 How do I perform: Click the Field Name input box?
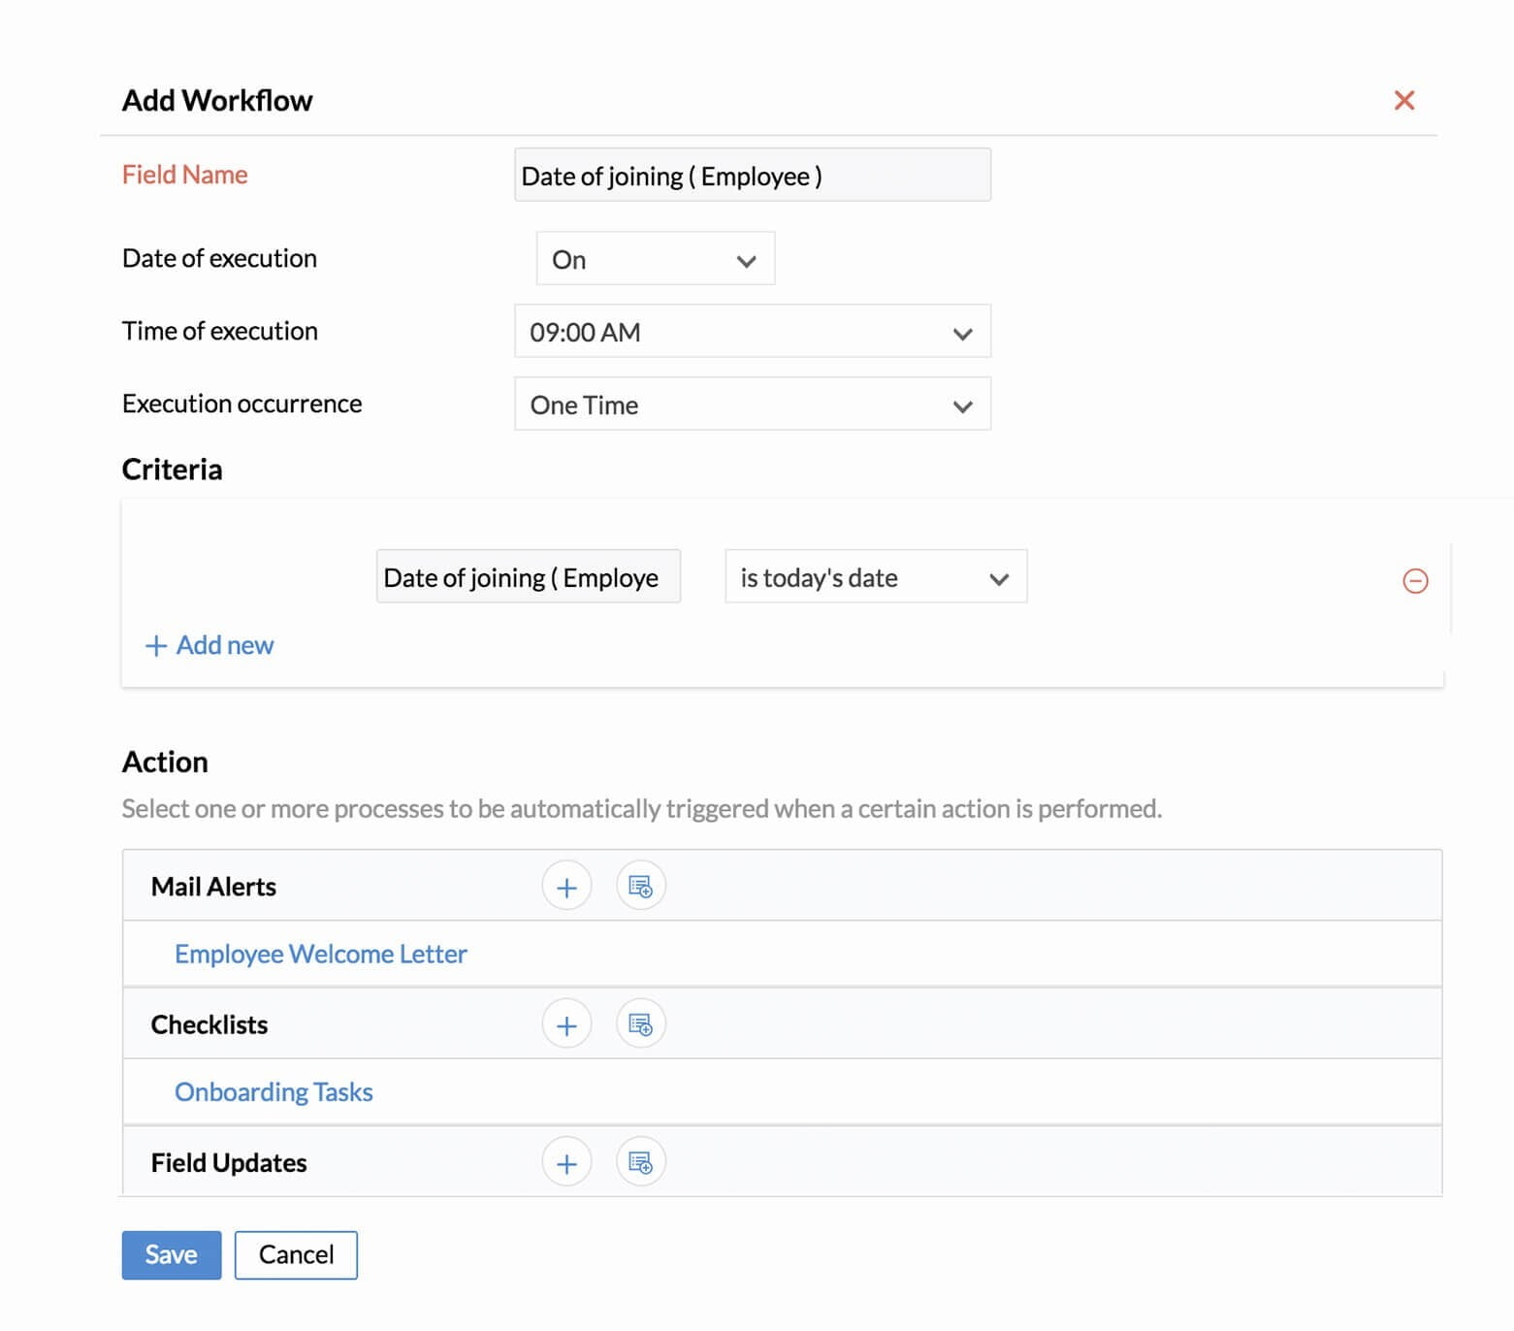coord(752,176)
